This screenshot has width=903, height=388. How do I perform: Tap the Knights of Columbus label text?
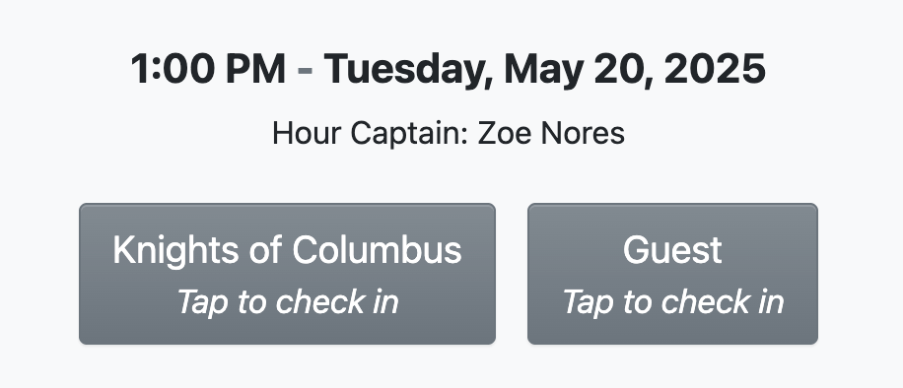click(x=287, y=250)
